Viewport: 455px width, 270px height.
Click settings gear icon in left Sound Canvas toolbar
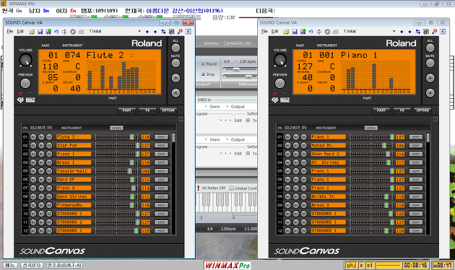pos(73,31)
